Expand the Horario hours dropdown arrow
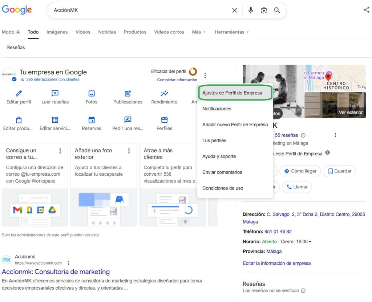Image resolution: width=372 pixels, height=302 pixels. click(x=310, y=242)
